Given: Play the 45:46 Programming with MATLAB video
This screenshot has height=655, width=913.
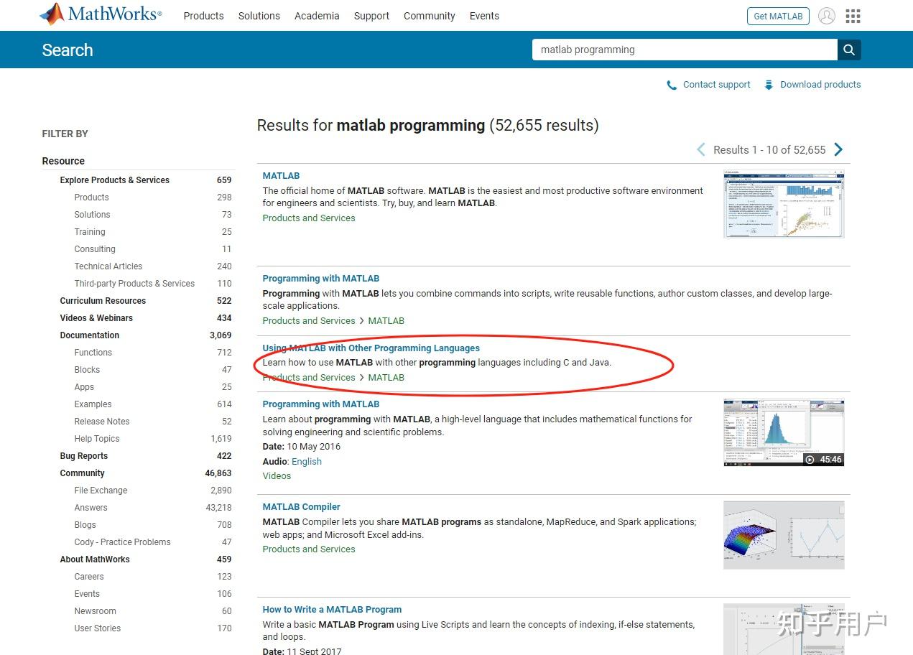Looking at the screenshot, I should (784, 433).
